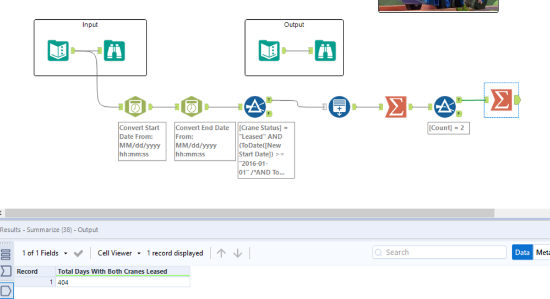Click the checkmark apply fields icon
550x299 pixels.
coord(79,253)
